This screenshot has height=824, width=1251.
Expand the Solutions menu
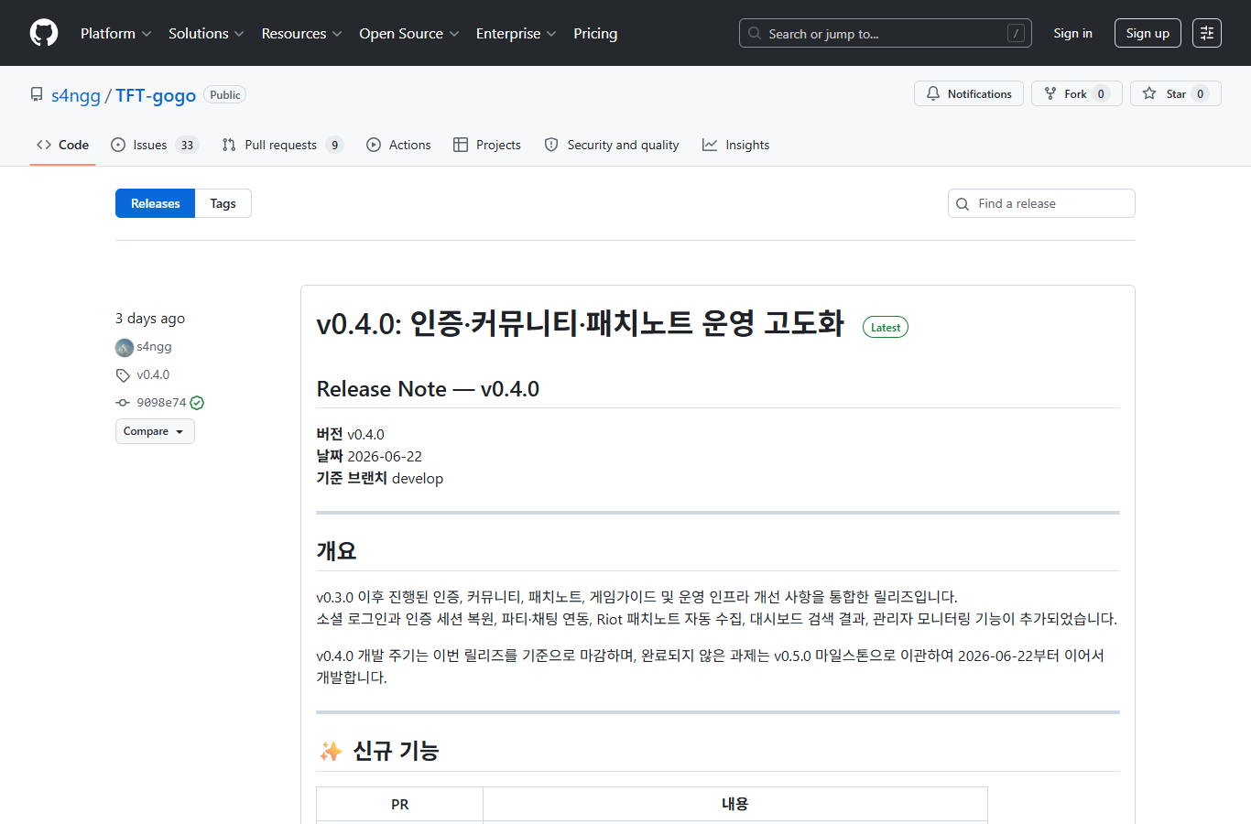click(x=206, y=33)
